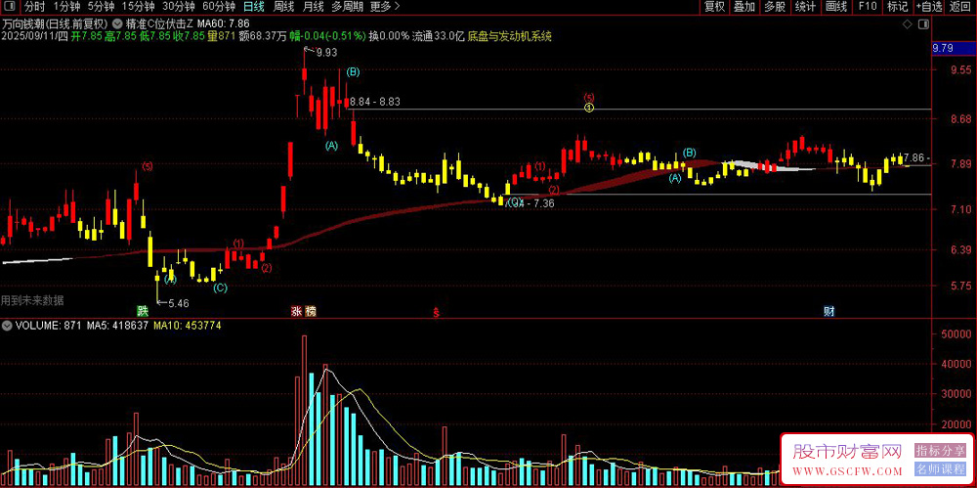Click the yellow circled 4 wave marker
Screen dimensions: 977x488
(589, 108)
